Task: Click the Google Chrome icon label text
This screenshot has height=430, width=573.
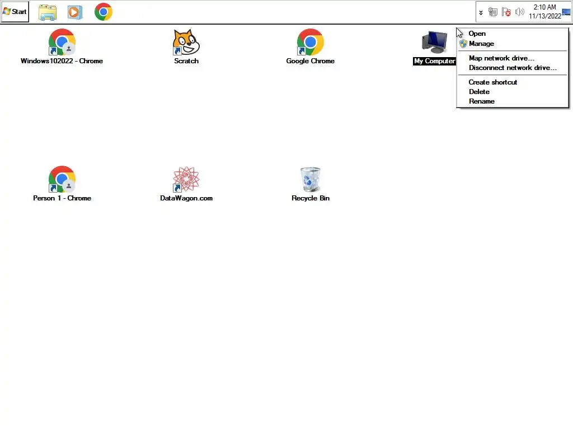Action: (x=310, y=61)
